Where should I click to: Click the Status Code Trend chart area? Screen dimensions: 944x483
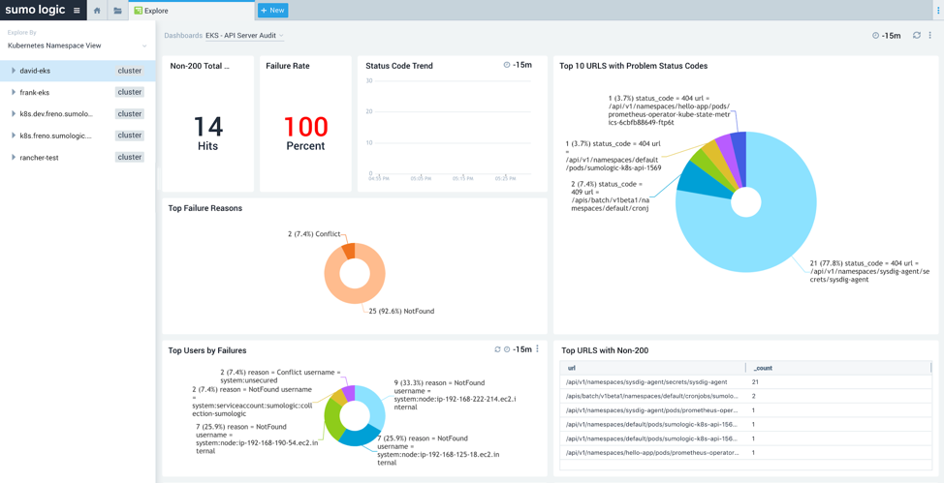pos(452,128)
